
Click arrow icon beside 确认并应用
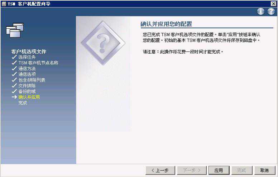coord(14,97)
